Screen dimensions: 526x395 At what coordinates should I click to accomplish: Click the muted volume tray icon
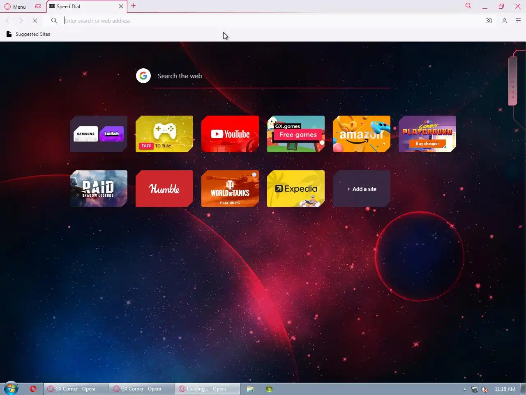coord(484,389)
